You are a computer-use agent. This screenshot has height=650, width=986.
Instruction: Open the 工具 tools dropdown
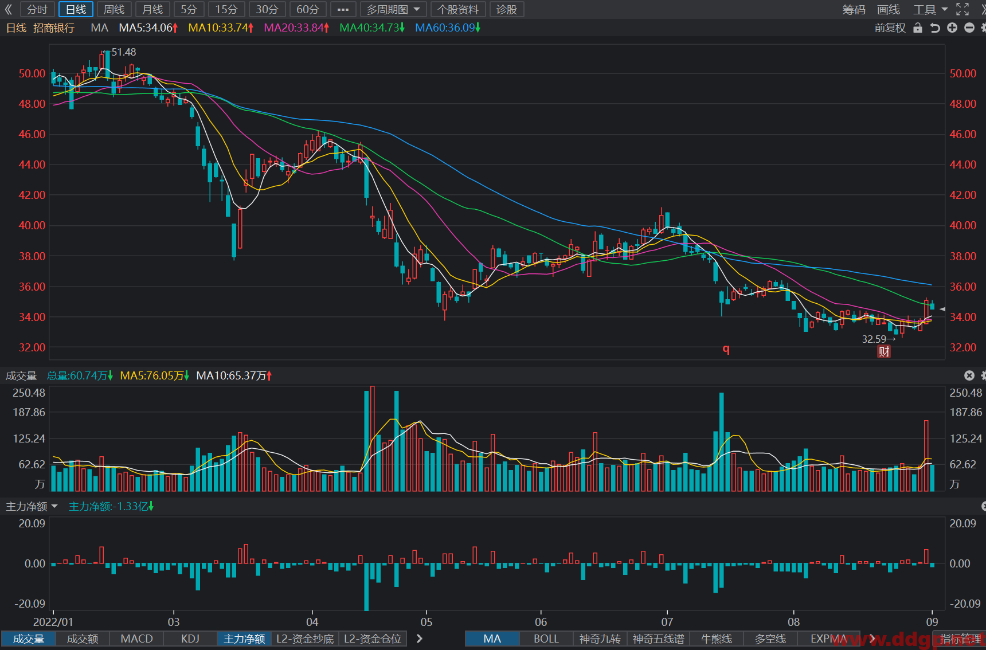[930, 10]
